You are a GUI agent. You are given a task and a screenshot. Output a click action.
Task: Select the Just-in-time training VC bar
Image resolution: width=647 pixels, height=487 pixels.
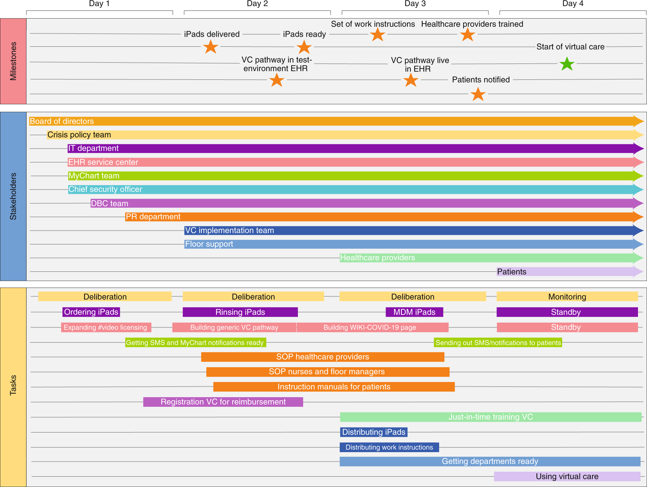[491, 417]
